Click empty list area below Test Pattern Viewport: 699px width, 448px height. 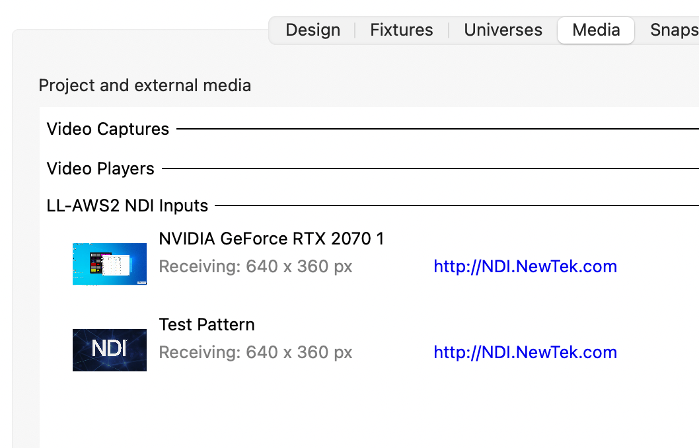[330, 410]
